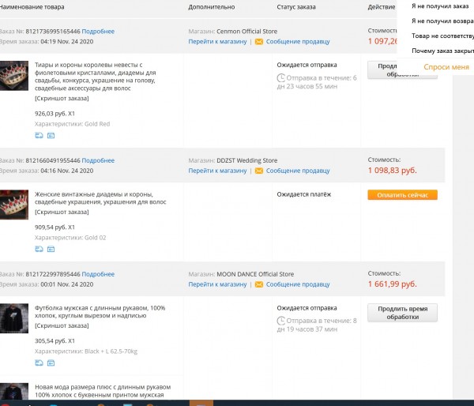Open the purple crystal tiara product thumbnail
The image size is (474, 406).
click(x=14, y=76)
